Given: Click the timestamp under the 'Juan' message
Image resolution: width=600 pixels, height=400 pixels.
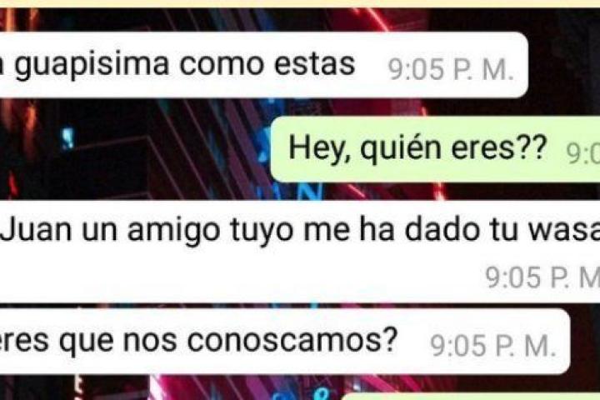Looking at the screenshot, I should coord(542,277).
